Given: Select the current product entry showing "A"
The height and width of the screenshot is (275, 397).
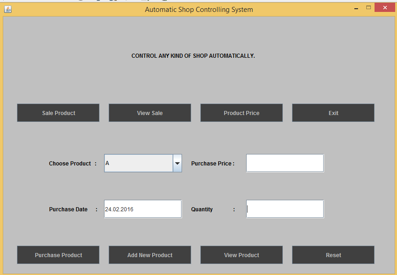Looking at the screenshot, I should [138, 163].
